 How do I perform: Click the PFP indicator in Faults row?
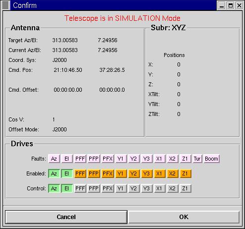tap(94, 159)
